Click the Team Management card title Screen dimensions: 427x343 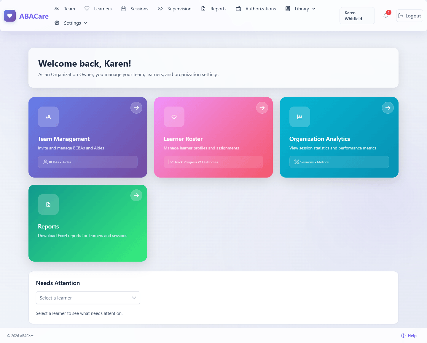pyautogui.click(x=64, y=139)
